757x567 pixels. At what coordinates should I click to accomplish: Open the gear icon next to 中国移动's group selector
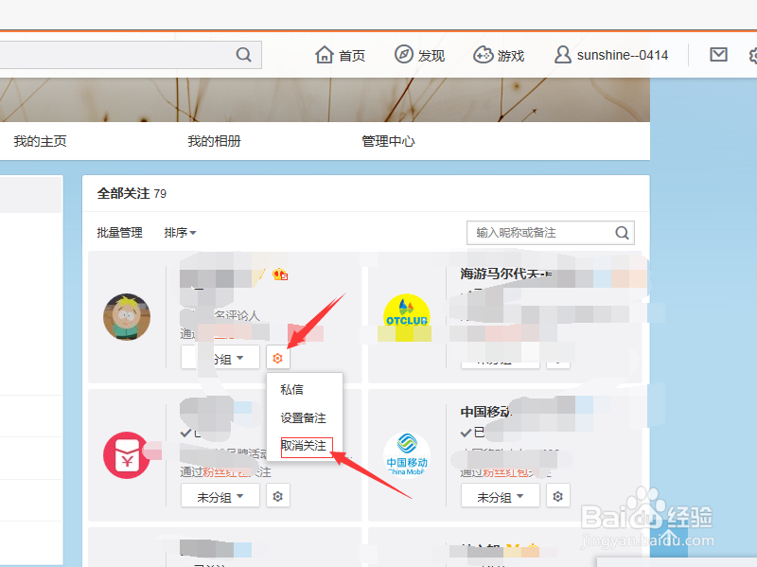click(x=557, y=495)
